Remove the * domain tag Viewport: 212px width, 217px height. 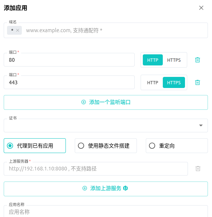coord(18,30)
